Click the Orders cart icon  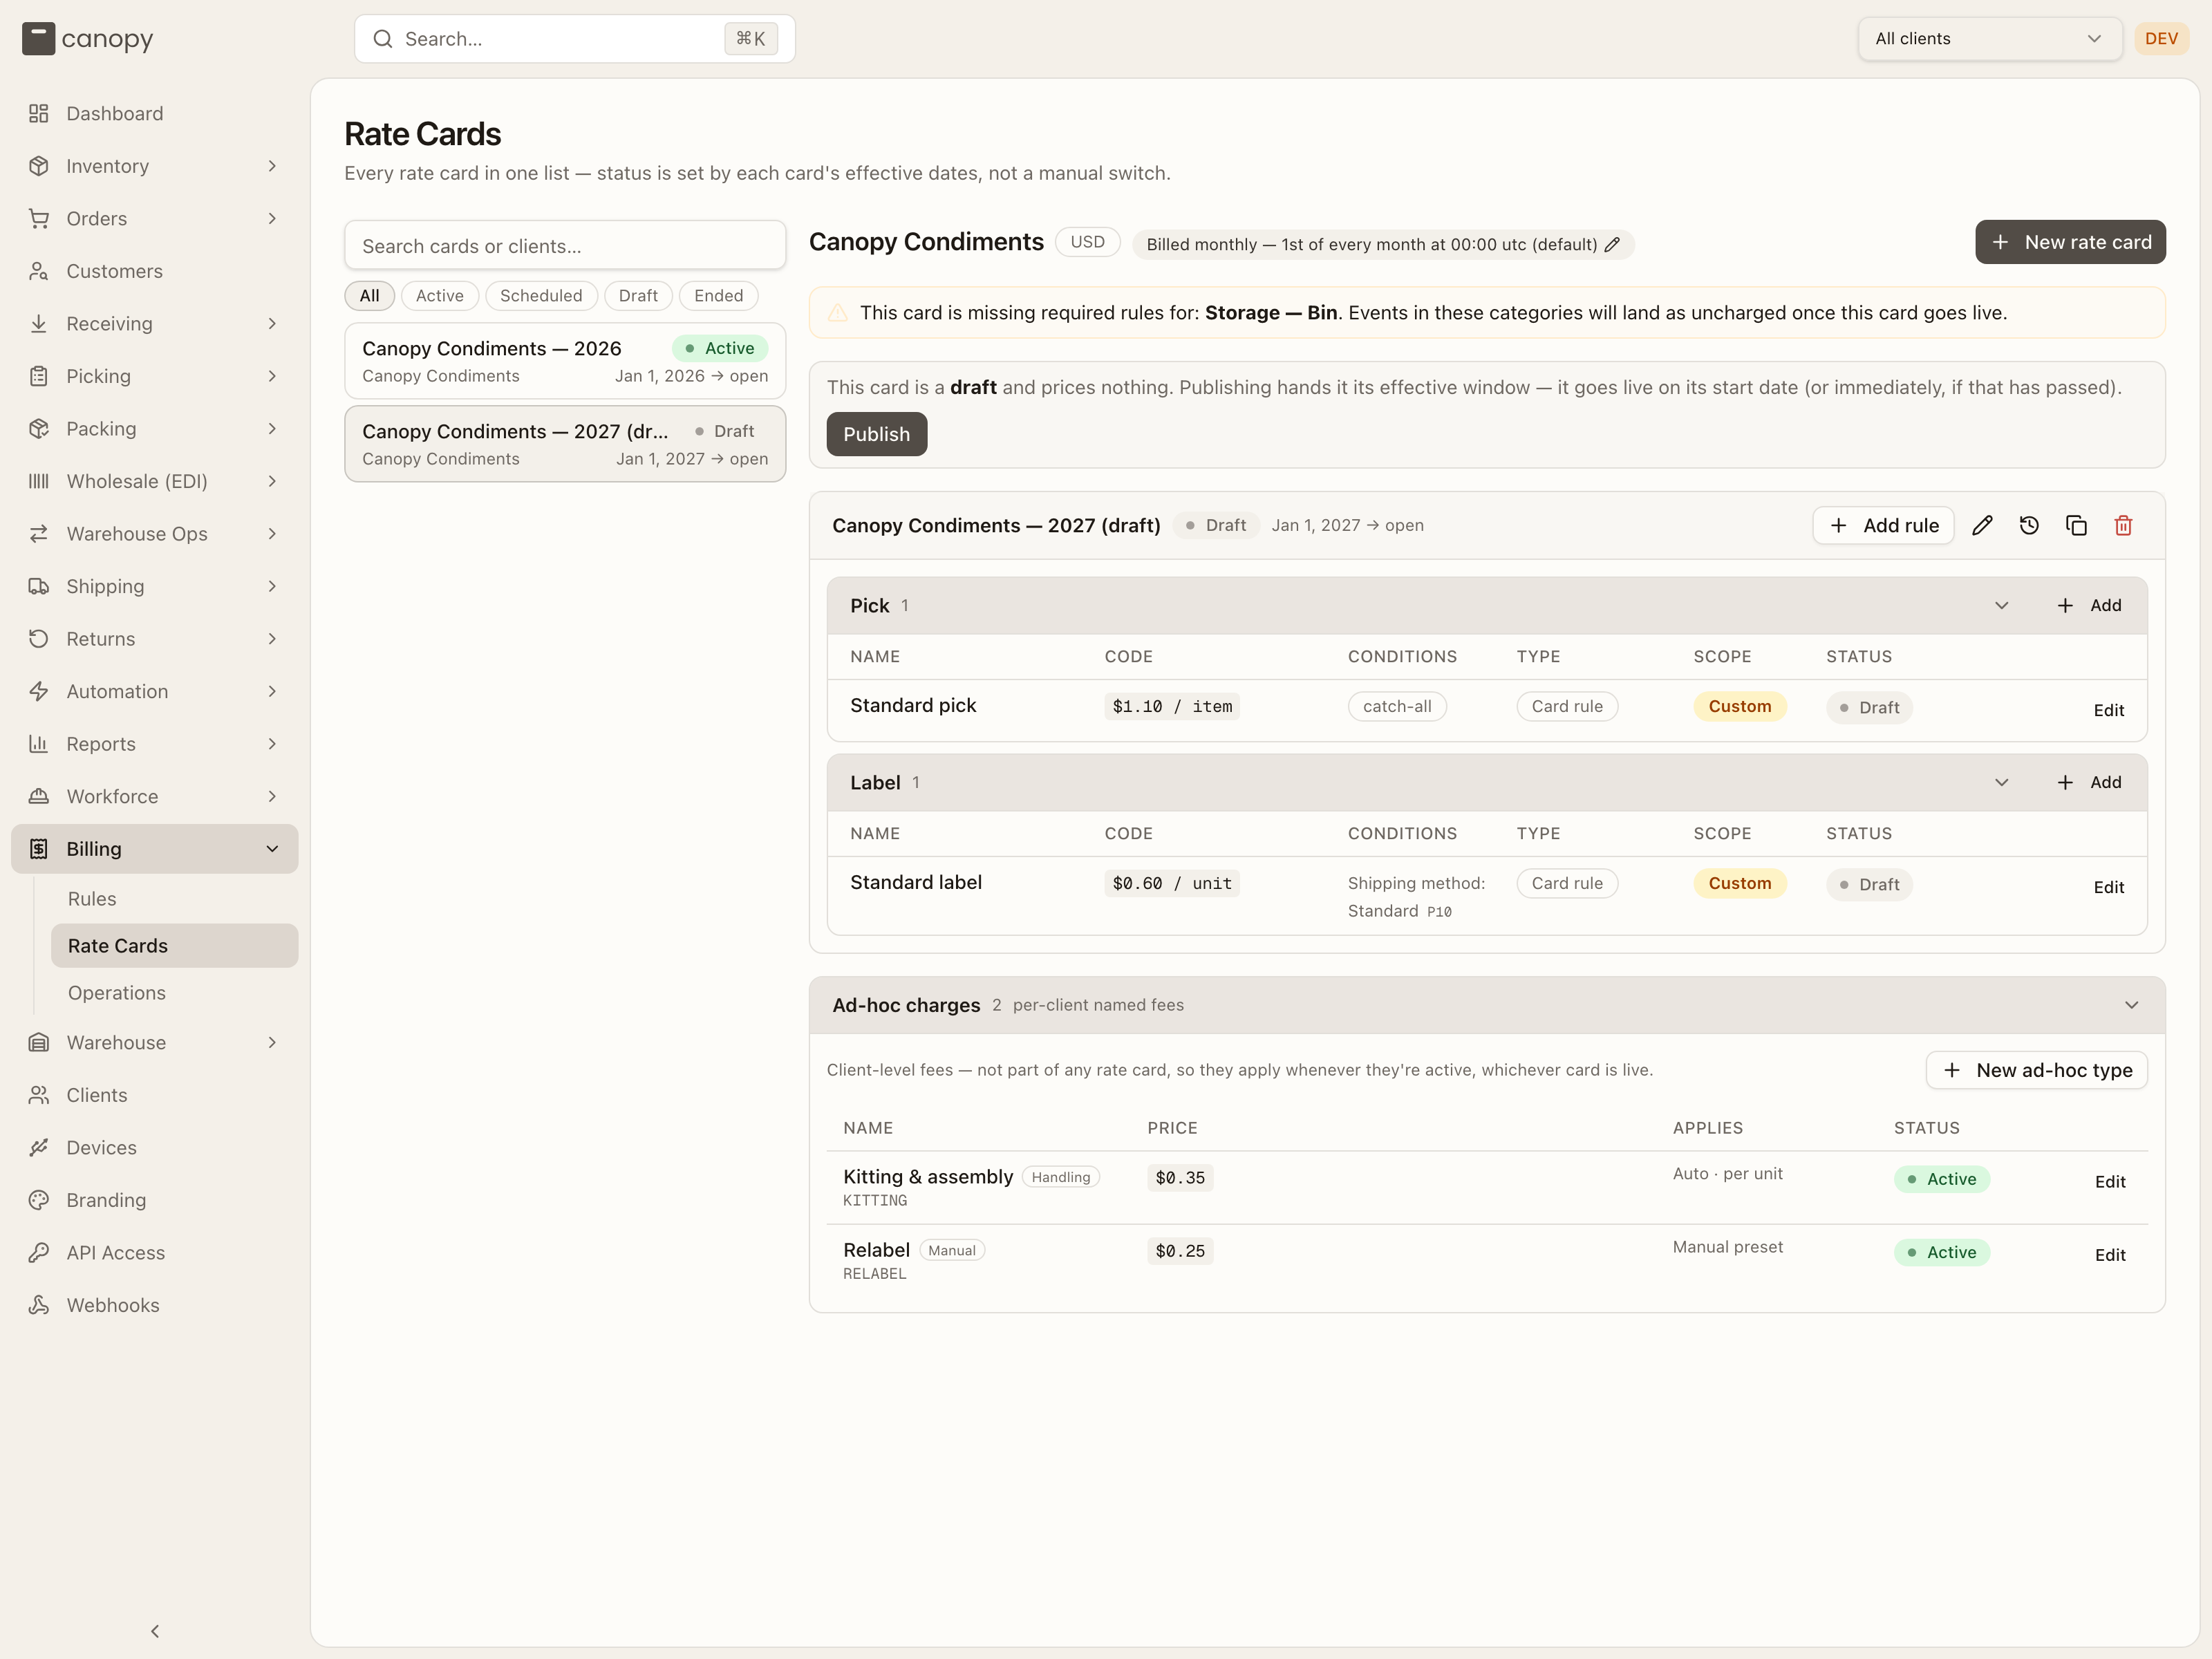tap(39, 218)
